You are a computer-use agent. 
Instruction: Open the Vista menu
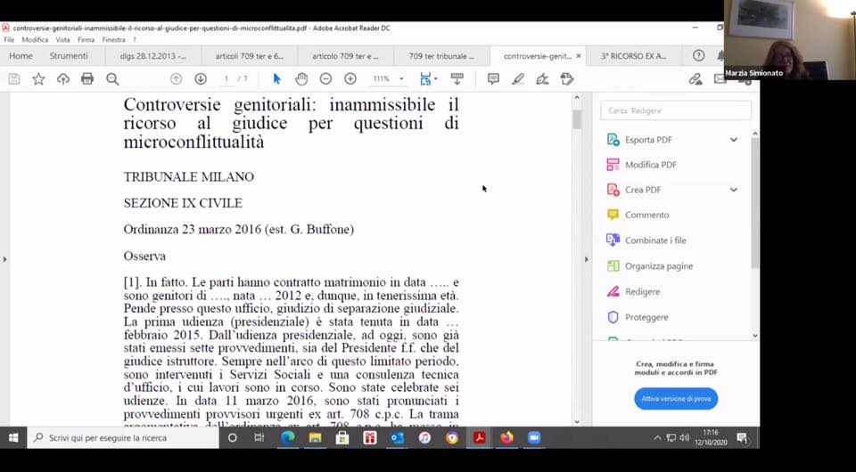62,40
